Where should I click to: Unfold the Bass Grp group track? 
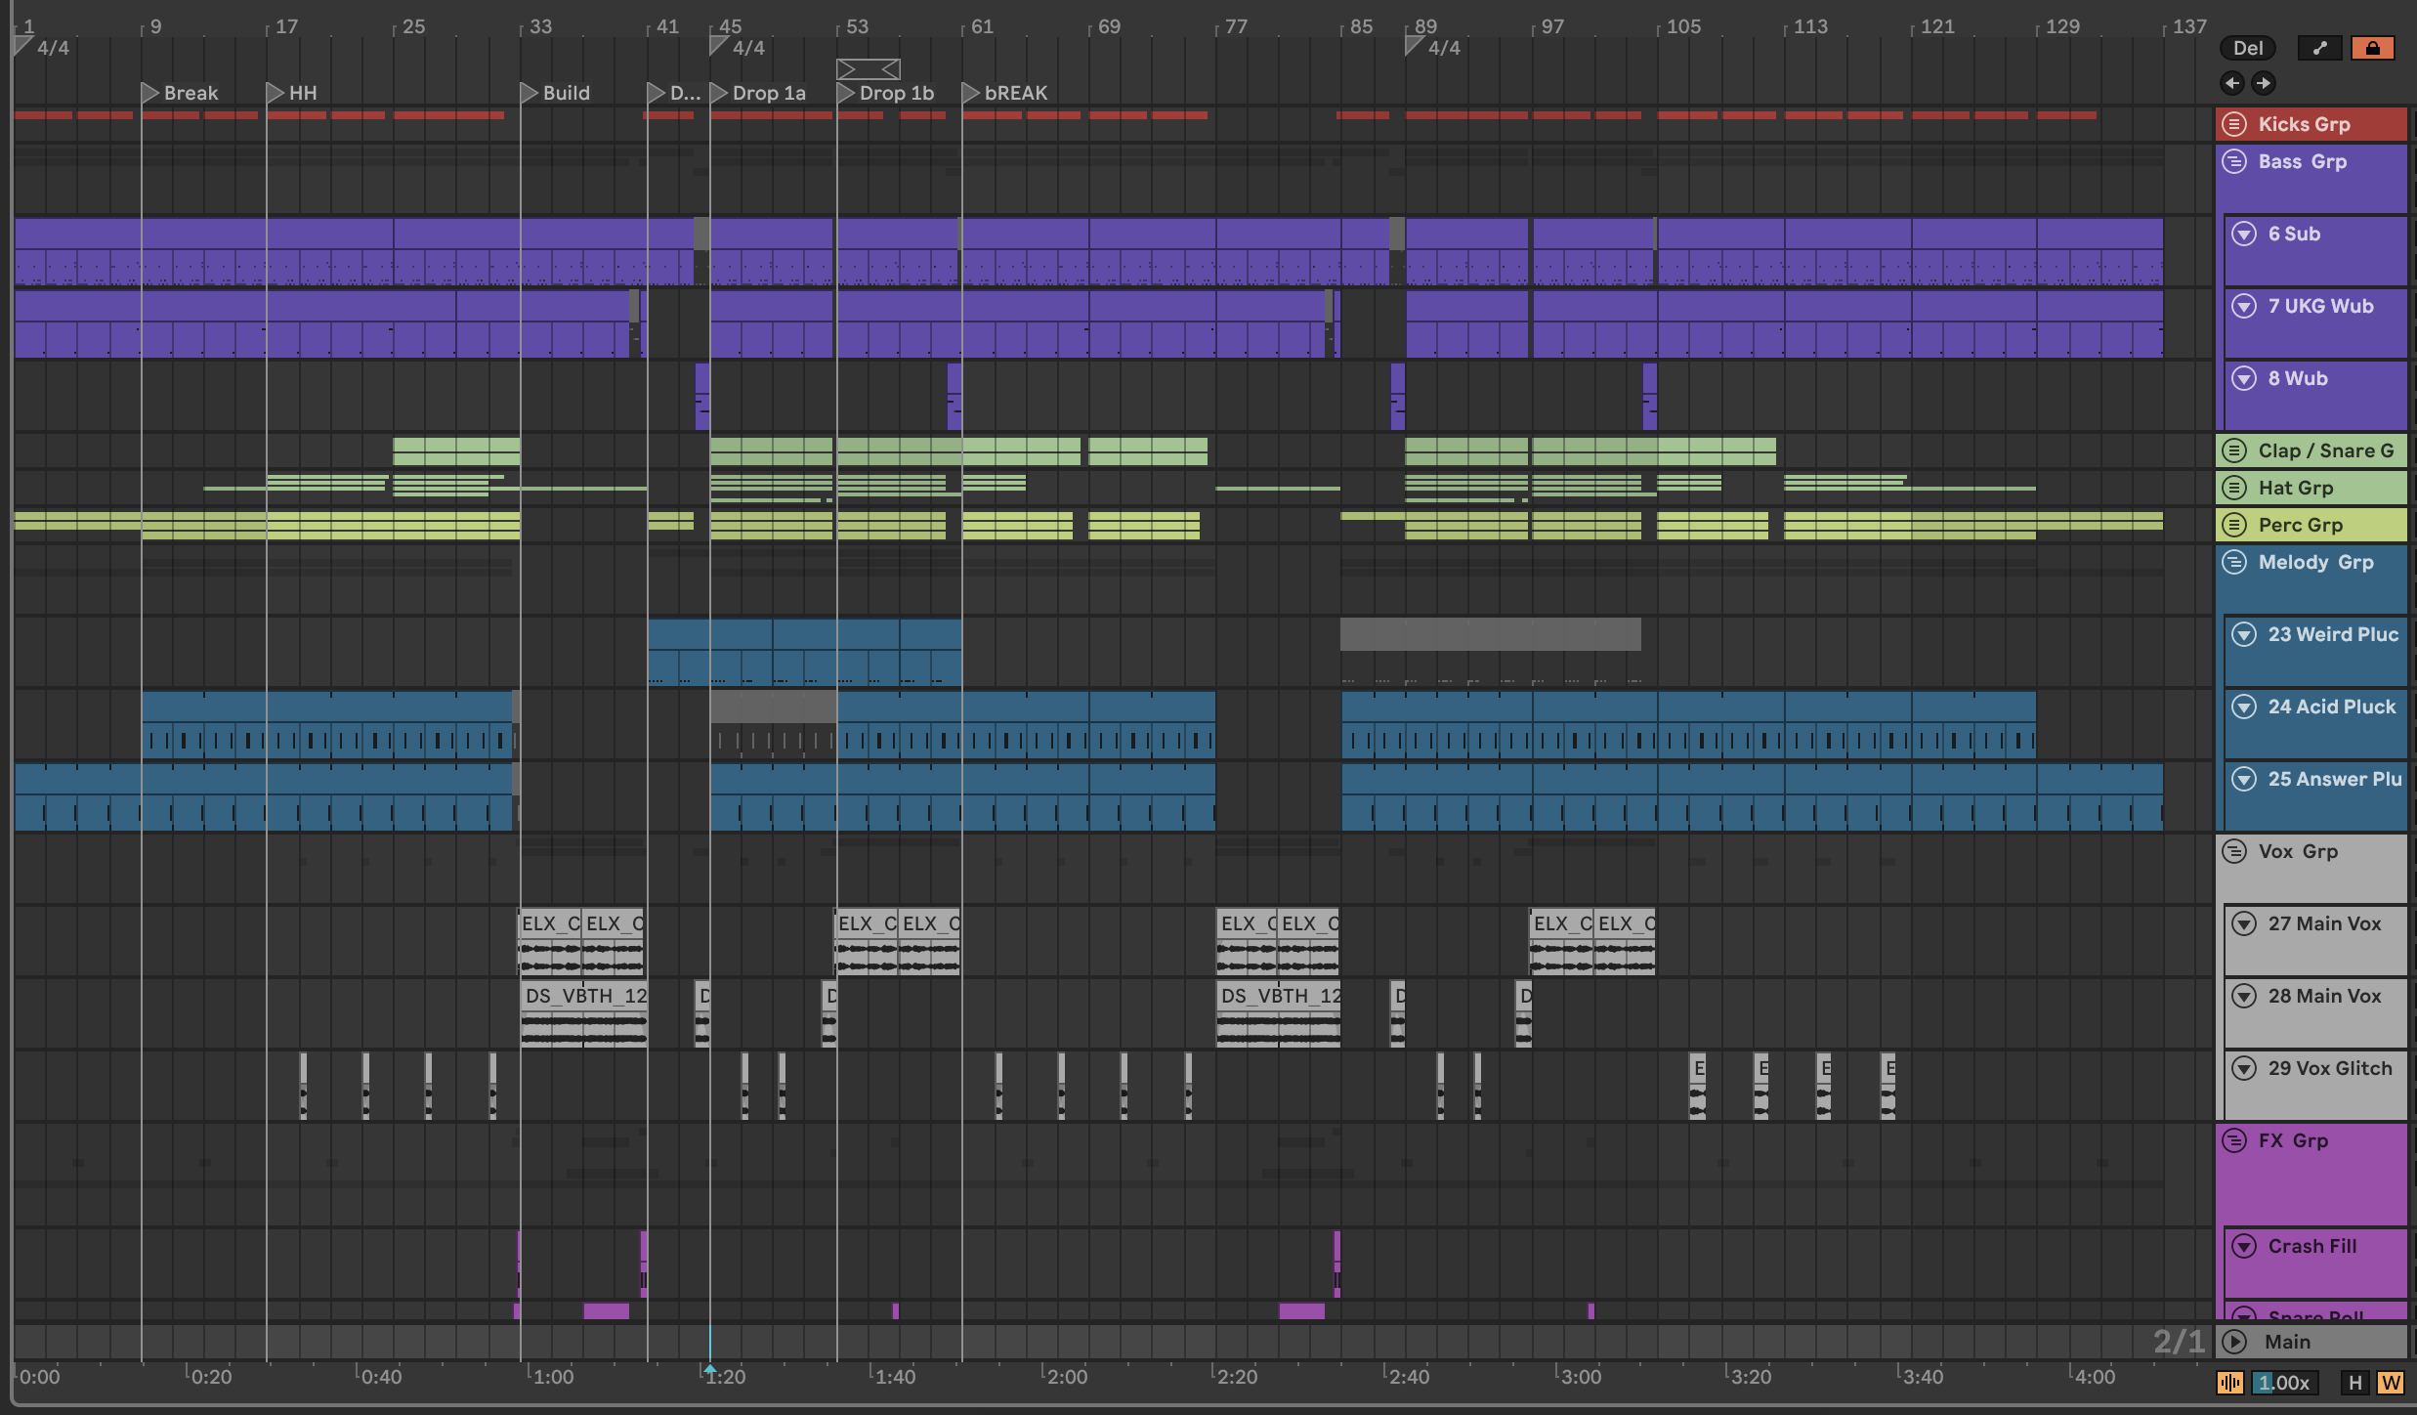pyautogui.click(x=2233, y=161)
